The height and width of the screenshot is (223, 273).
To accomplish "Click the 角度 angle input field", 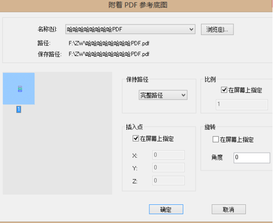I will 252,158.
